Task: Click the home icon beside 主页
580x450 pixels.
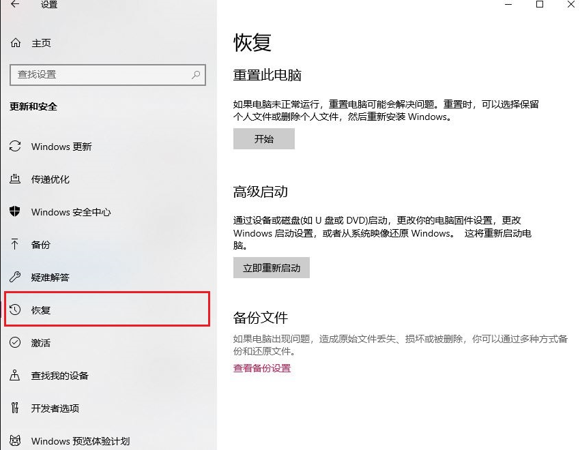Action: click(16, 43)
